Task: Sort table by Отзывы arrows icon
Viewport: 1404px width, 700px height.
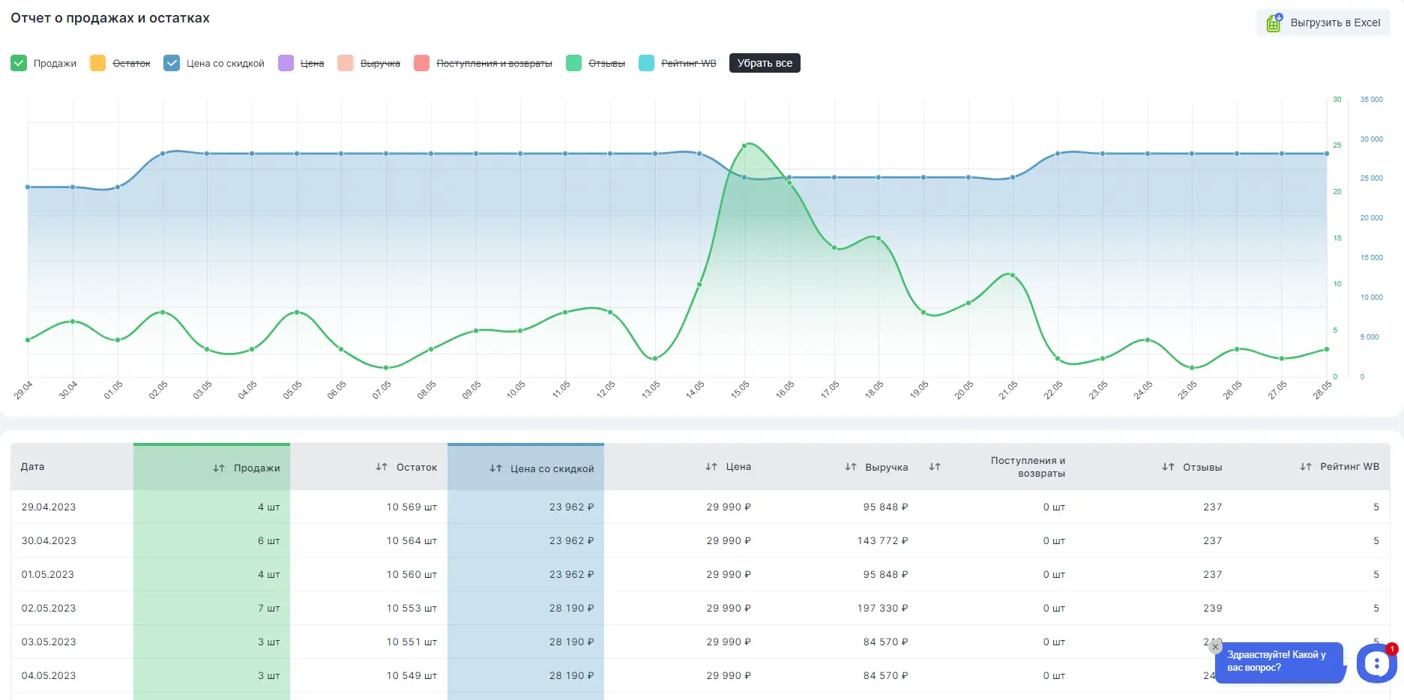Action: pyautogui.click(x=1168, y=467)
